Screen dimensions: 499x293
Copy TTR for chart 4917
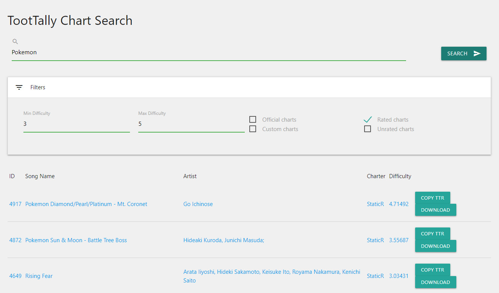click(432, 198)
